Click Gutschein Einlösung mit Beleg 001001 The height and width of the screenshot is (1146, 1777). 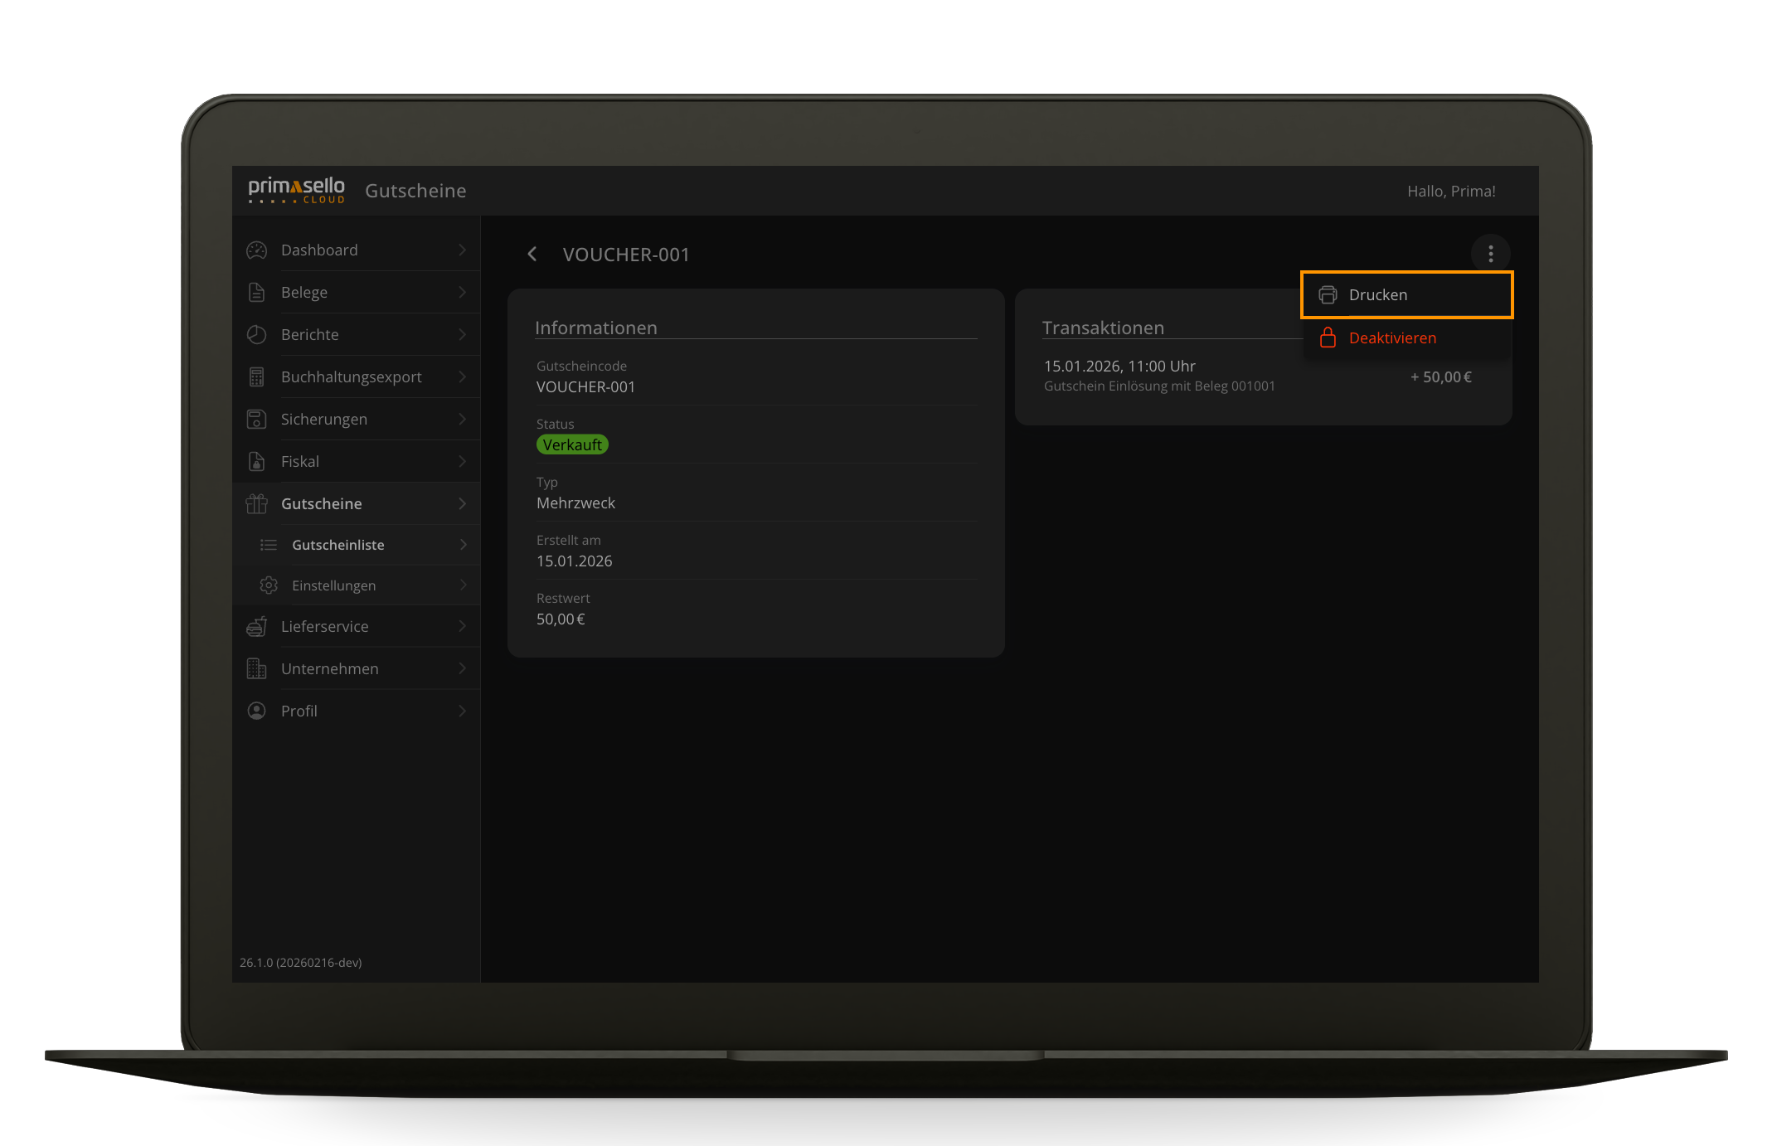click(x=1159, y=386)
